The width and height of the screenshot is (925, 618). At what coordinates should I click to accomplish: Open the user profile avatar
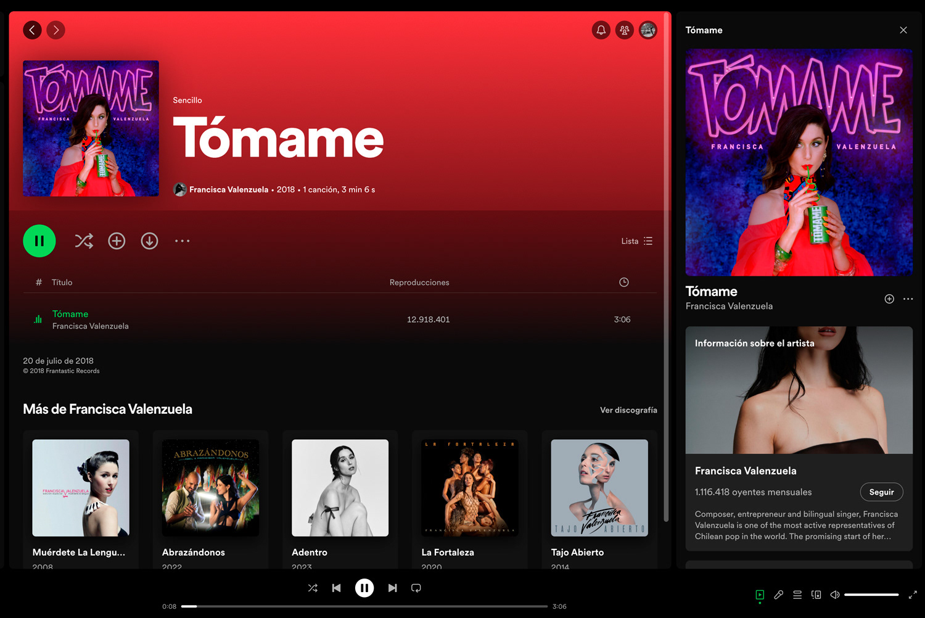[647, 30]
